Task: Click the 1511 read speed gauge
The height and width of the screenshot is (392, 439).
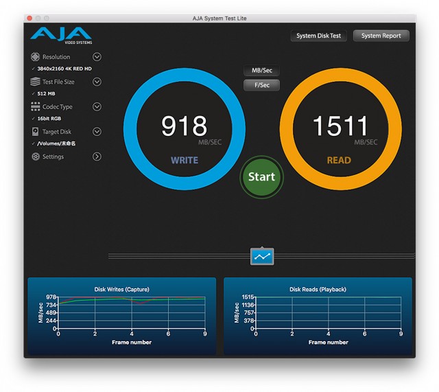Action: click(x=341, y=129)
